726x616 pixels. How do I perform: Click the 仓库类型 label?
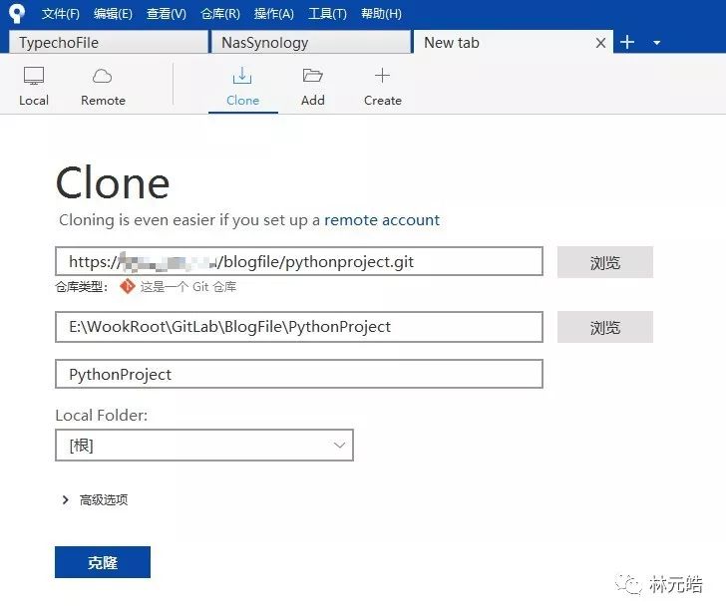click(82, 287)
